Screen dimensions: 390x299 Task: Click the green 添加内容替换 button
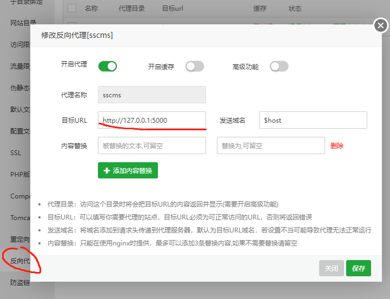(128, 170)
